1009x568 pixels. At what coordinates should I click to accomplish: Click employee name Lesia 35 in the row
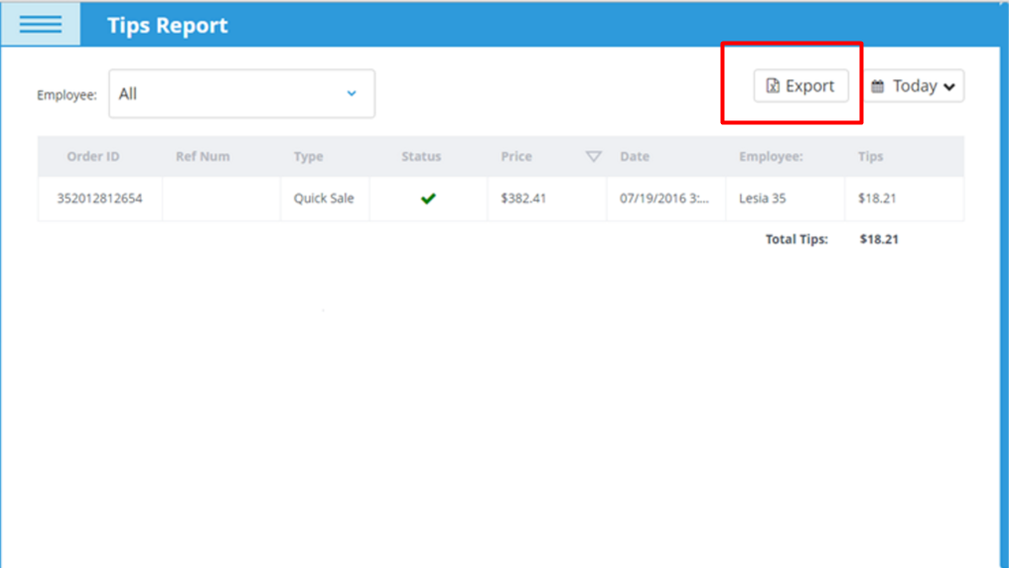coord(762,199)
